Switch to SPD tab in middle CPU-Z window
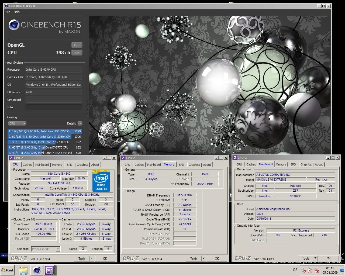The image size is (345, 276). pos(181,165)
